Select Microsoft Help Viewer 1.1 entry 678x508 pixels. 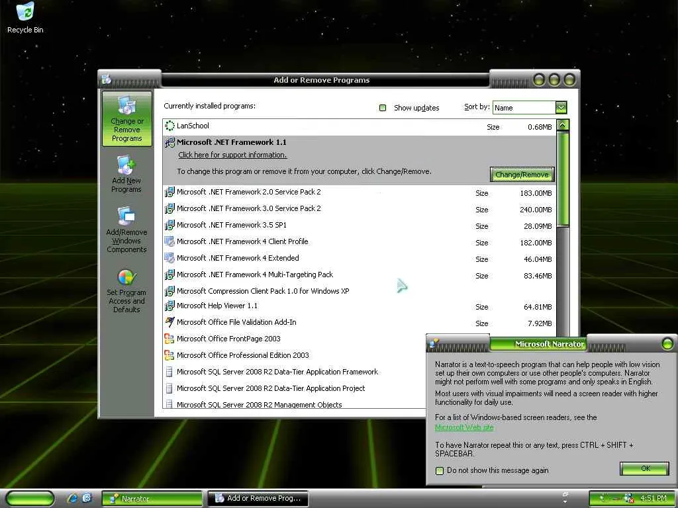pyautogui.click(x=360, y=306)
